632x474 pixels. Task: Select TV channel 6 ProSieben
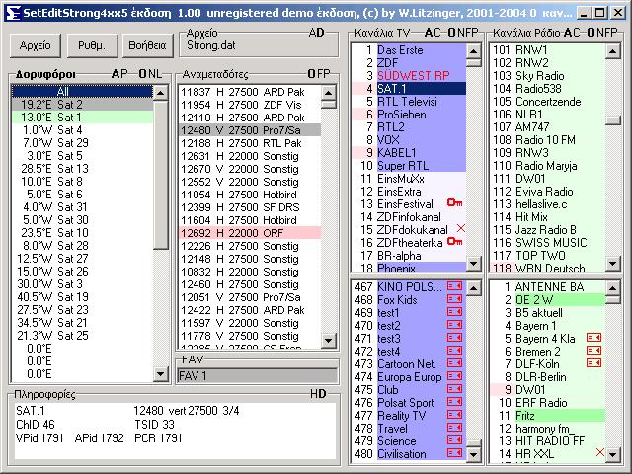(x=409, y=115)
